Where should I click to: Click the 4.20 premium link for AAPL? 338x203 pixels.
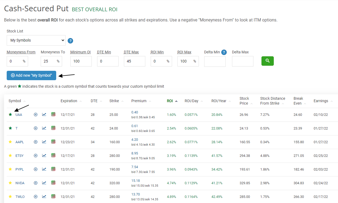135,139
